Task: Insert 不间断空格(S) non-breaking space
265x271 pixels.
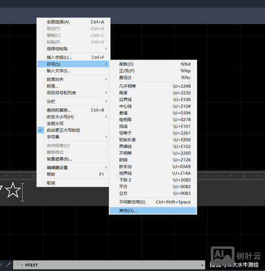Action: (x=153, y=202)
